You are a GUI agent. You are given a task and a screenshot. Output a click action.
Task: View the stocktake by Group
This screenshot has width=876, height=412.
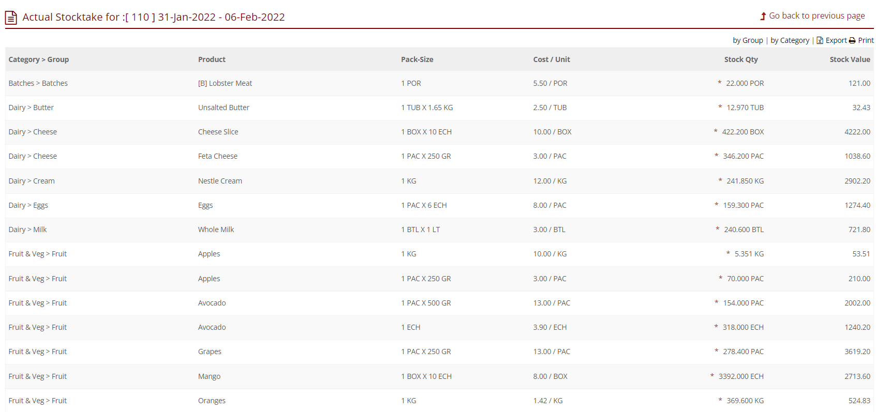[748, 40]
